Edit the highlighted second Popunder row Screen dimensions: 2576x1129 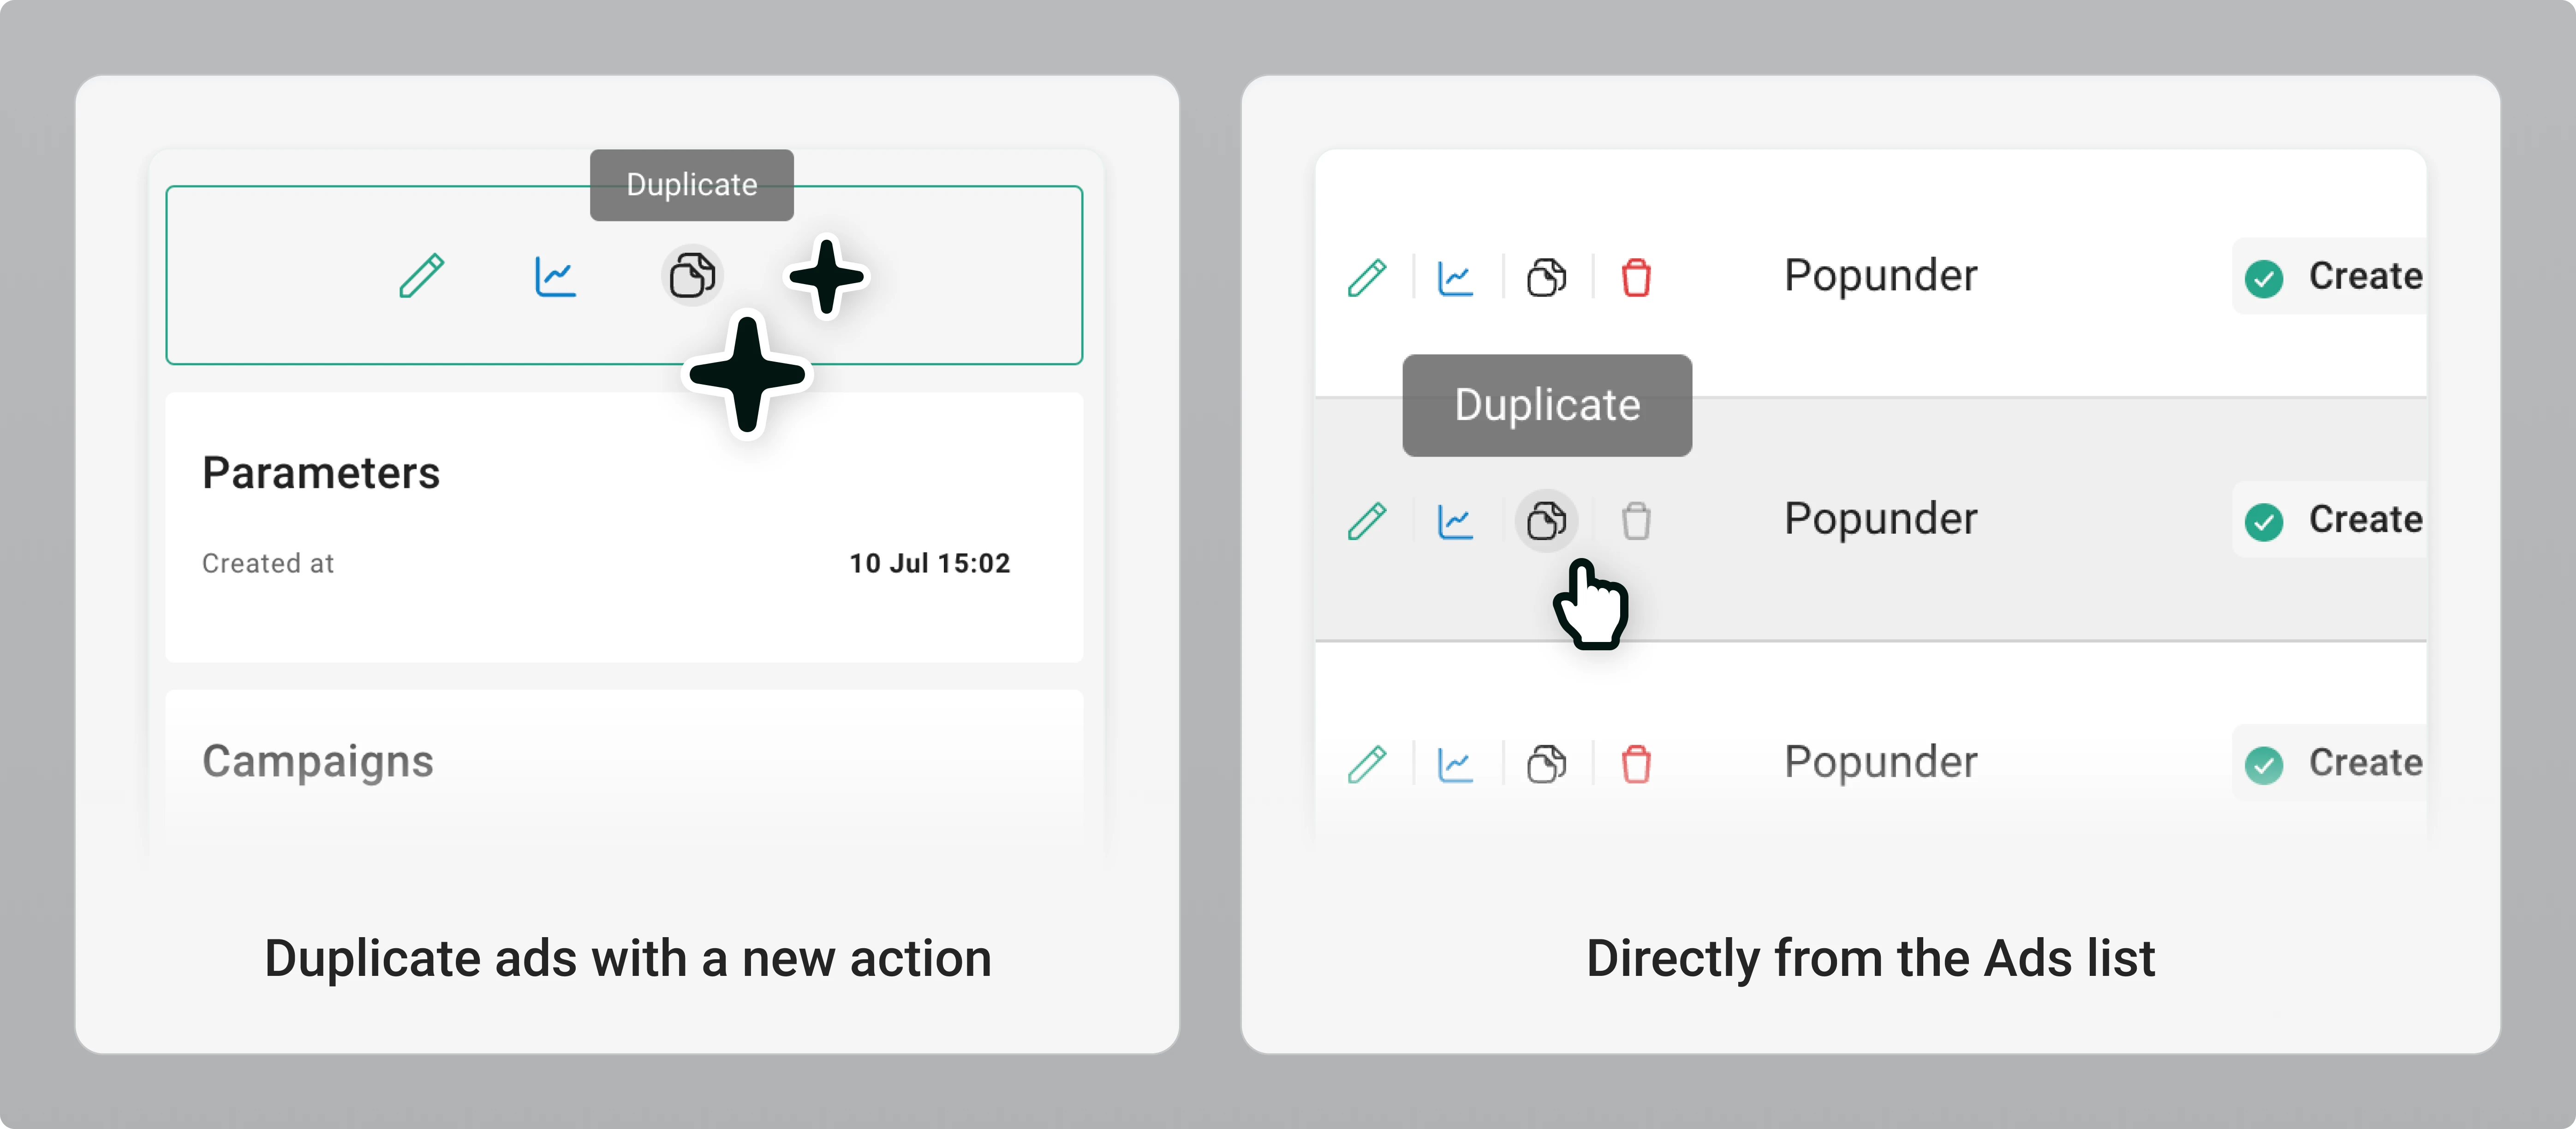point(1366,521)
